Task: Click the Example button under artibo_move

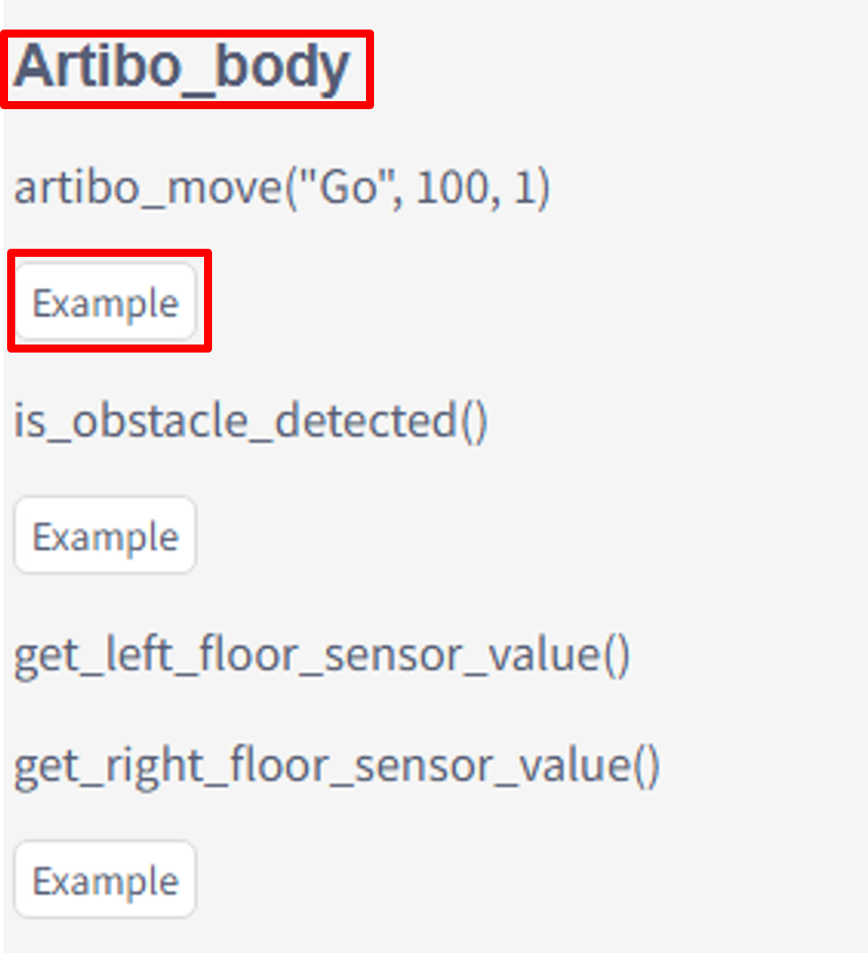Action: click(106, 302)
